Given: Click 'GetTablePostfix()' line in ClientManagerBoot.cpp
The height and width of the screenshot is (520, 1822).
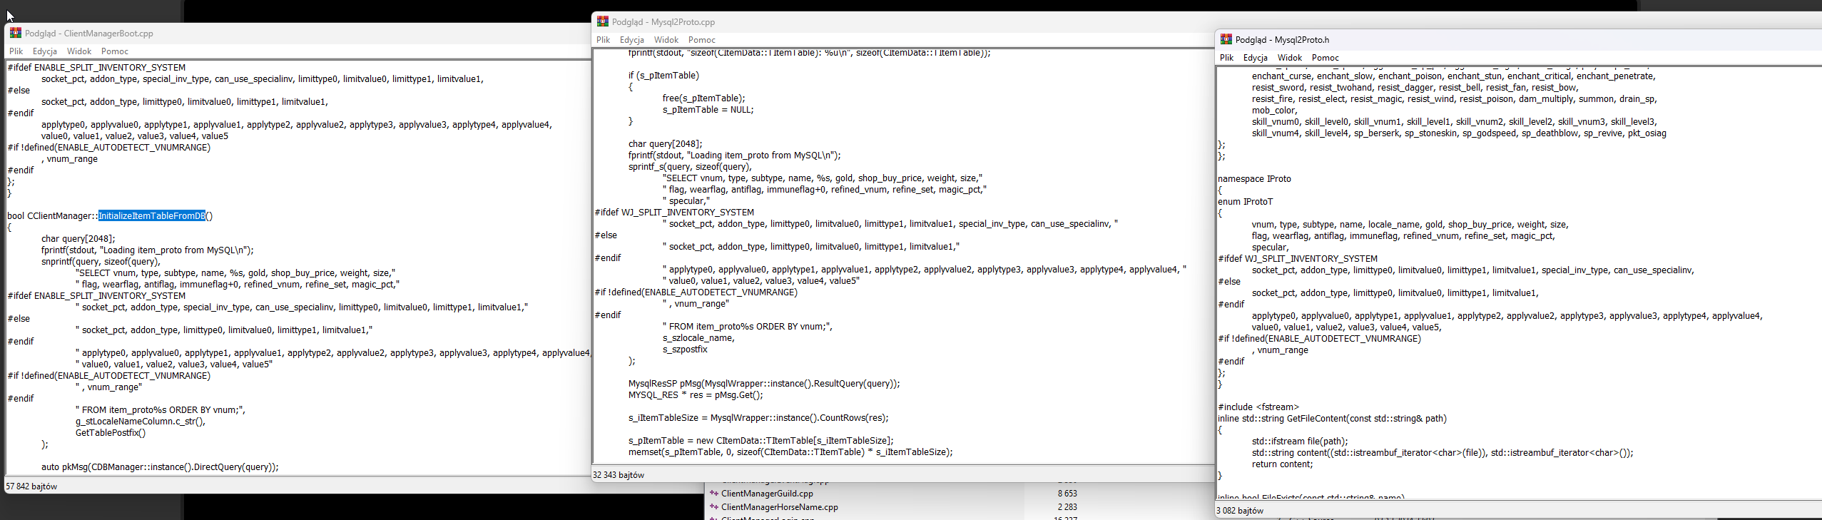Looking at the screenshot, I should [x=111, y=432].
